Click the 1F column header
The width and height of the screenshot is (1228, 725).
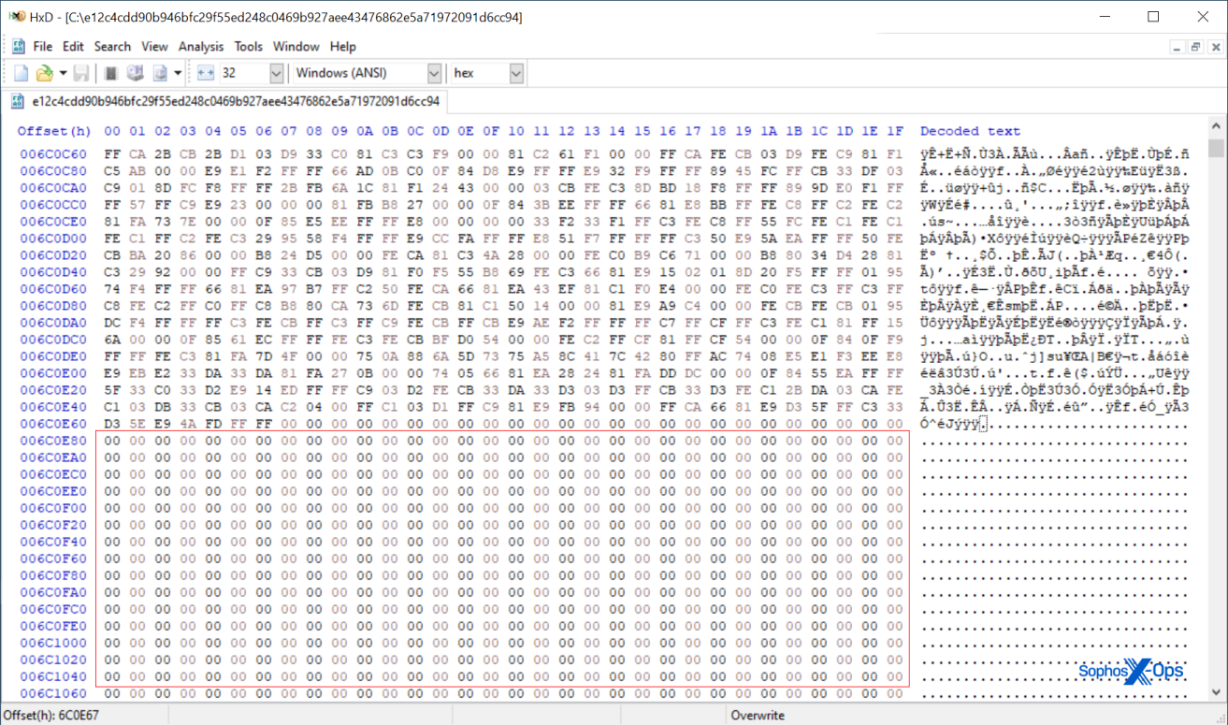[895, 131]
